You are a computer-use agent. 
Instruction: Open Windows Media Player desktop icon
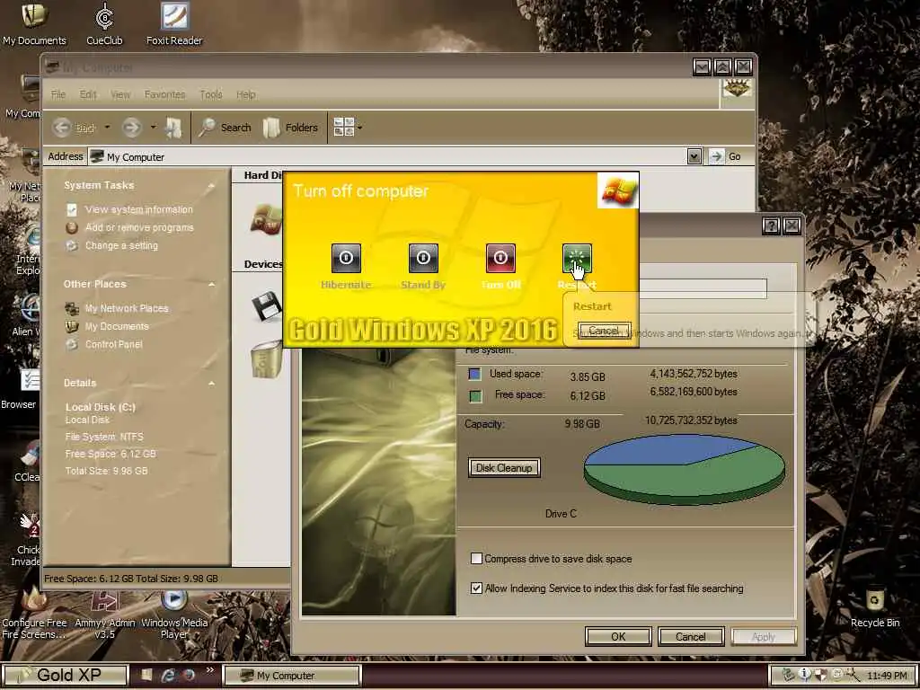coord(174,615)
